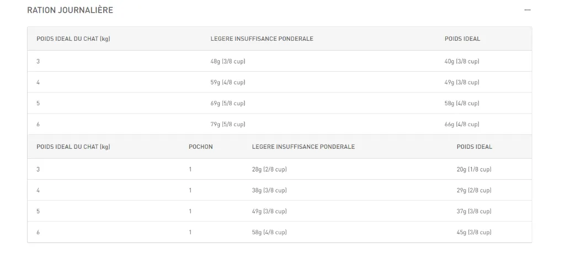Click the first table's POIDS IDEAL header
The image size is (565, 253).
462,39
